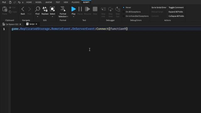Click the new file icon beside FILE

tap(10, 2)
